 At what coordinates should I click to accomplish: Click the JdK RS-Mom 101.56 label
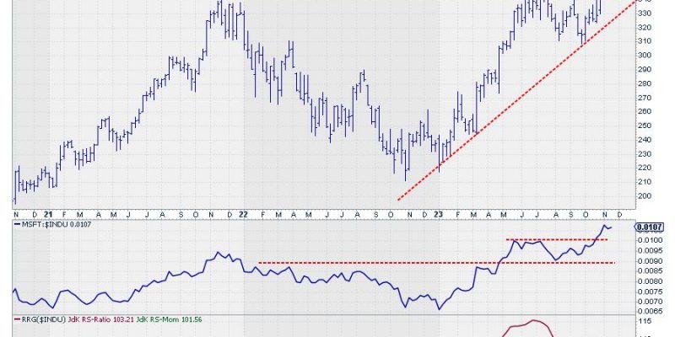click(168, 319)
